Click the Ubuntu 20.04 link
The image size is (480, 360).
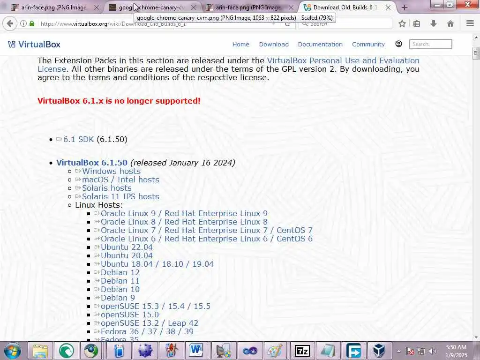coord(127,255)
